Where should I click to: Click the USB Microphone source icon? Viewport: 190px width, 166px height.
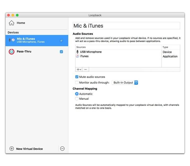coord(78,52)
